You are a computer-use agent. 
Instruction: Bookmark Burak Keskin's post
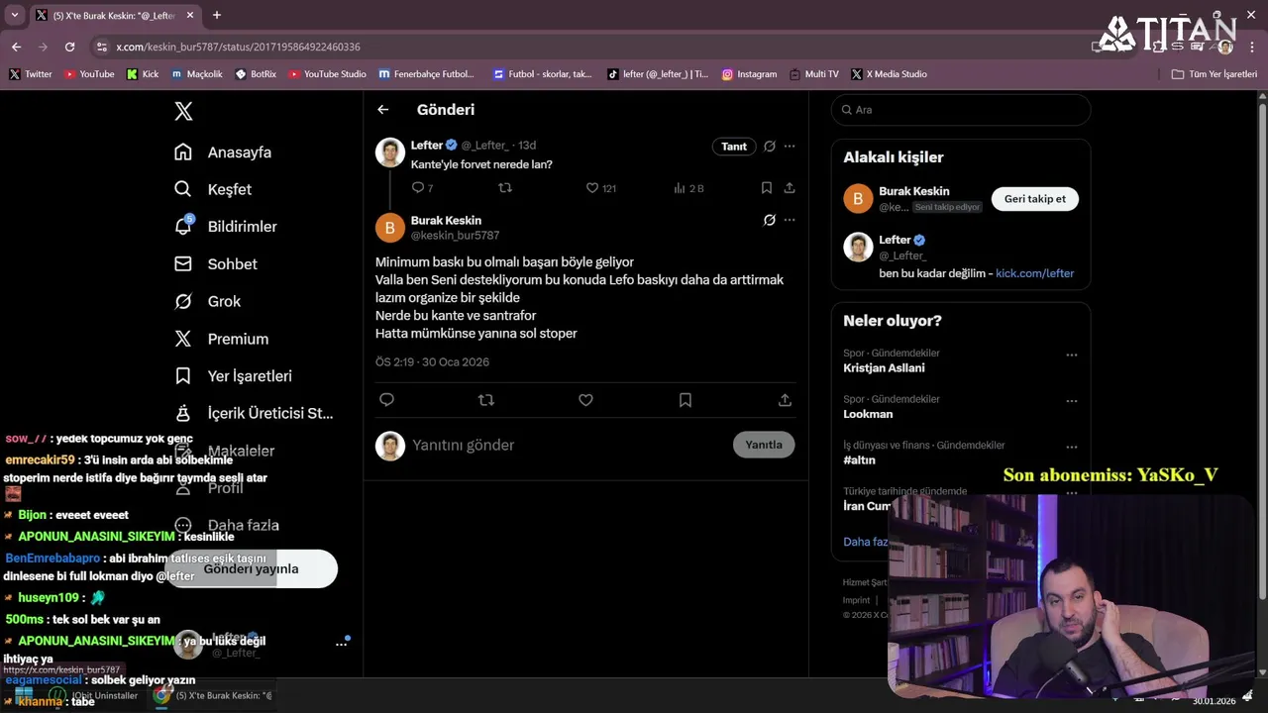(686, 400)
